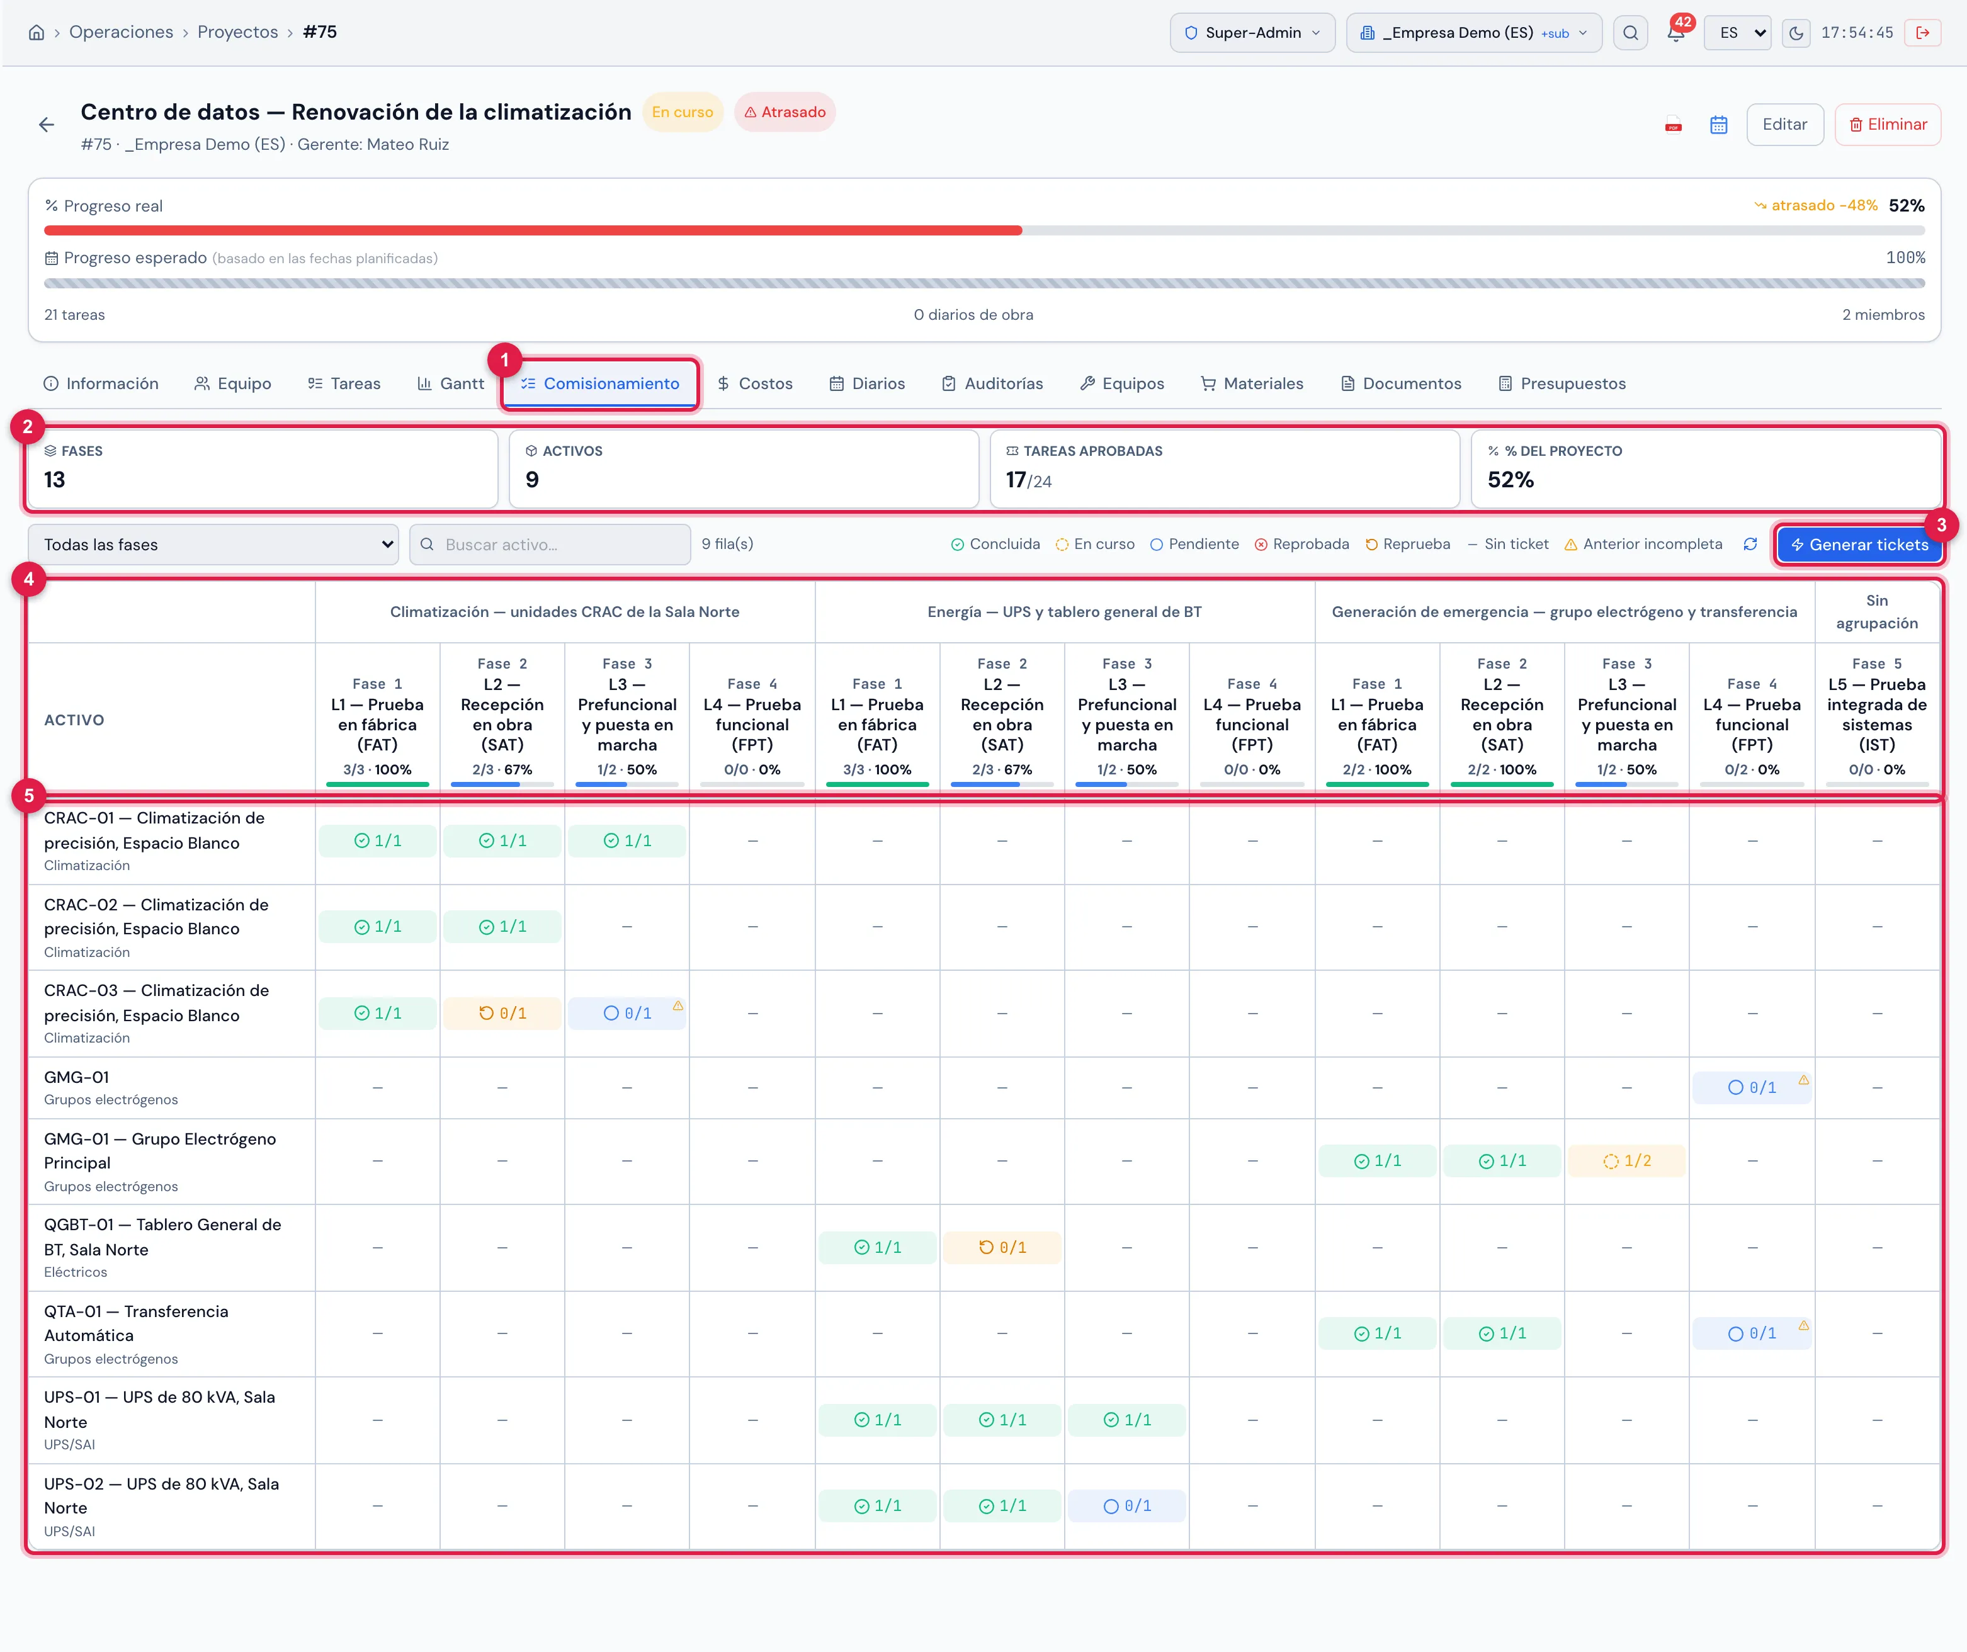Open the Super-Admin role dropdown
Viewport: 1967px width, 1652px height.
point(1252,33)
